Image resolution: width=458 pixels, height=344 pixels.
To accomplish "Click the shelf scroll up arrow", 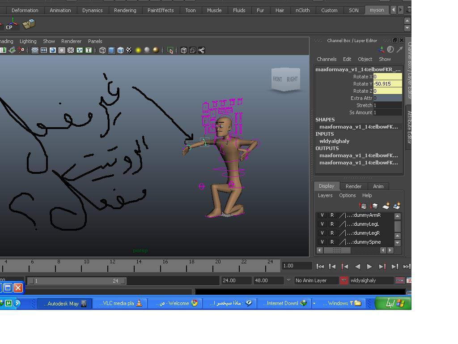I will click(407, 21).
